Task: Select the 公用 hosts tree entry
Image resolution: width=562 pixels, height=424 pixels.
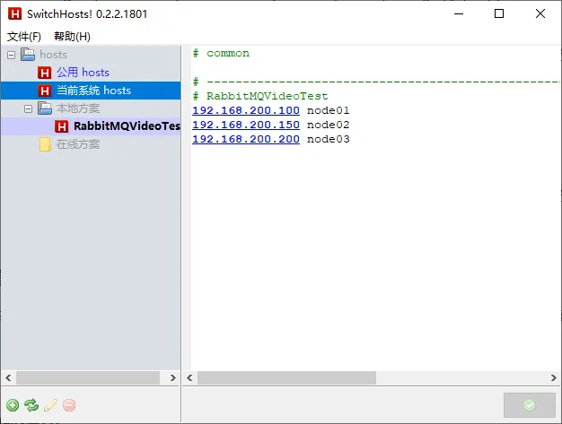Action: pyautogui.click(x=83, y=73)
